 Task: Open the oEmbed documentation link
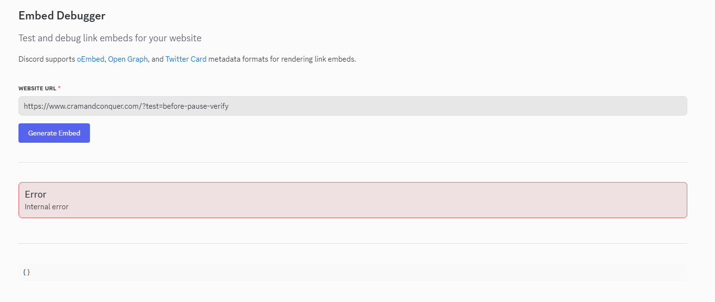coord(90,59)
